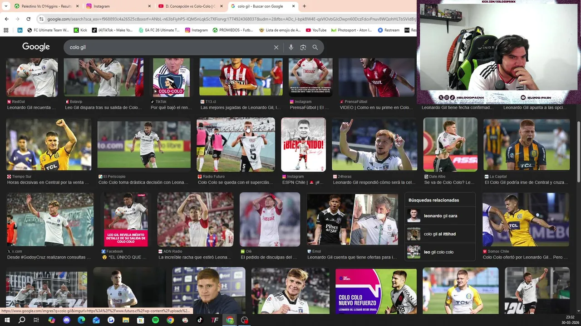The width and height of the screenshot is (581, 326).
Task: Open the FC Ultimate Team bookmark
Action: point(48,30)
